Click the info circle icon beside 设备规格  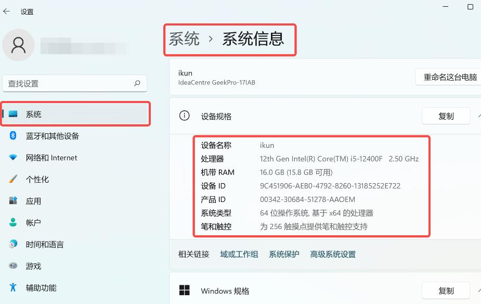pos(185,116)
